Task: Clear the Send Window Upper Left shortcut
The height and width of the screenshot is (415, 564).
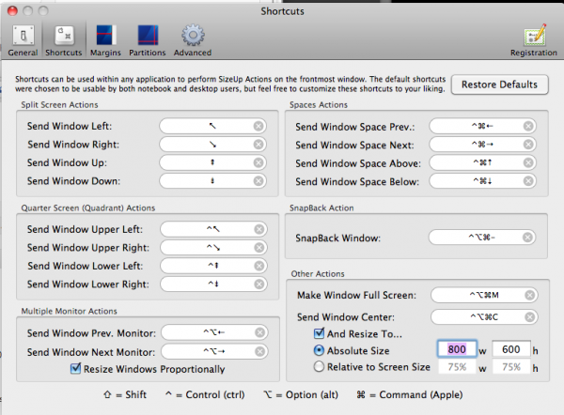Action: tap(259, 229)
